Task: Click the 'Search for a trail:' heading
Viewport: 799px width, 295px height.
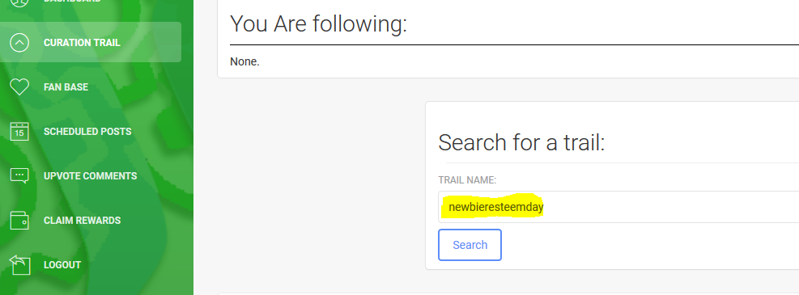Action: (x=521, y=142)
